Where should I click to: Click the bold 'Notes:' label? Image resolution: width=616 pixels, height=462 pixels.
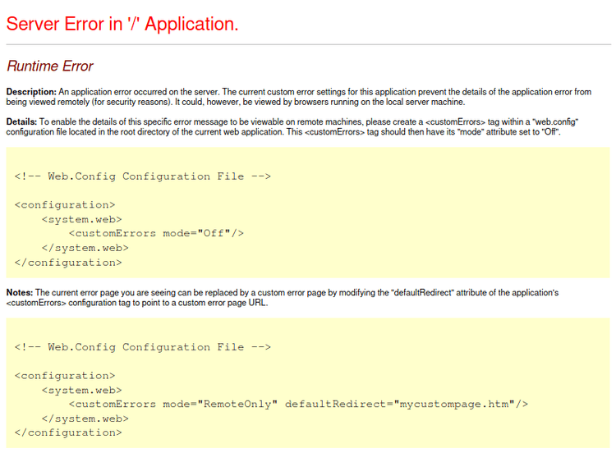coord(20,292)
